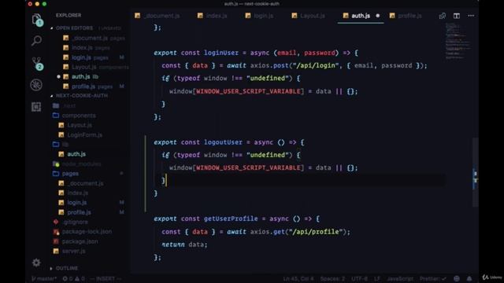Split the editor with the split icon

tap(457, 16)
